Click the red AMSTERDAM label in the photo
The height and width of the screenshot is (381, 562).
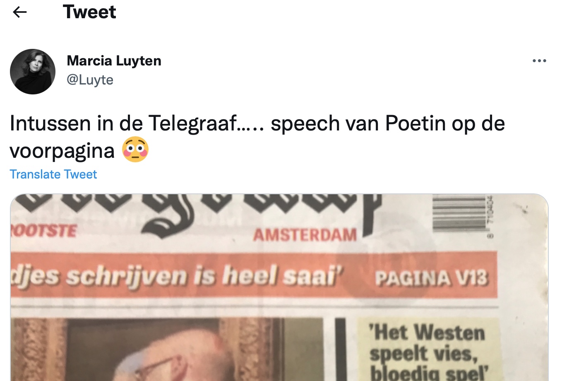click(x=305, y=235)
